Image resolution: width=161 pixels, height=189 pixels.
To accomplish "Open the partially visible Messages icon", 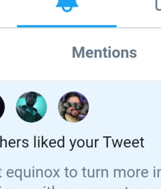I will 158,5.
